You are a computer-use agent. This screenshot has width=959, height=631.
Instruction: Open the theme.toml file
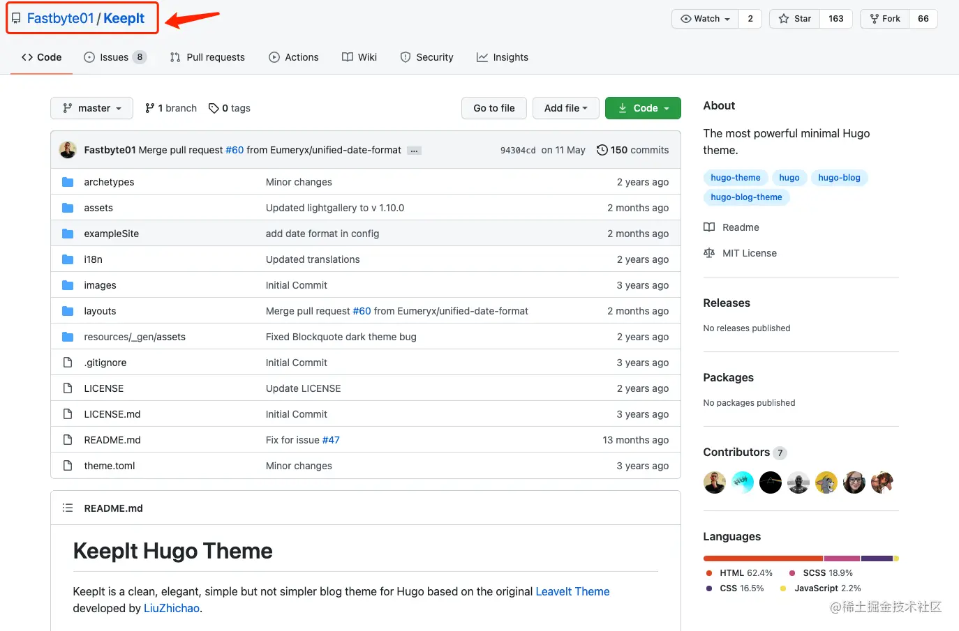pos(110,466)
